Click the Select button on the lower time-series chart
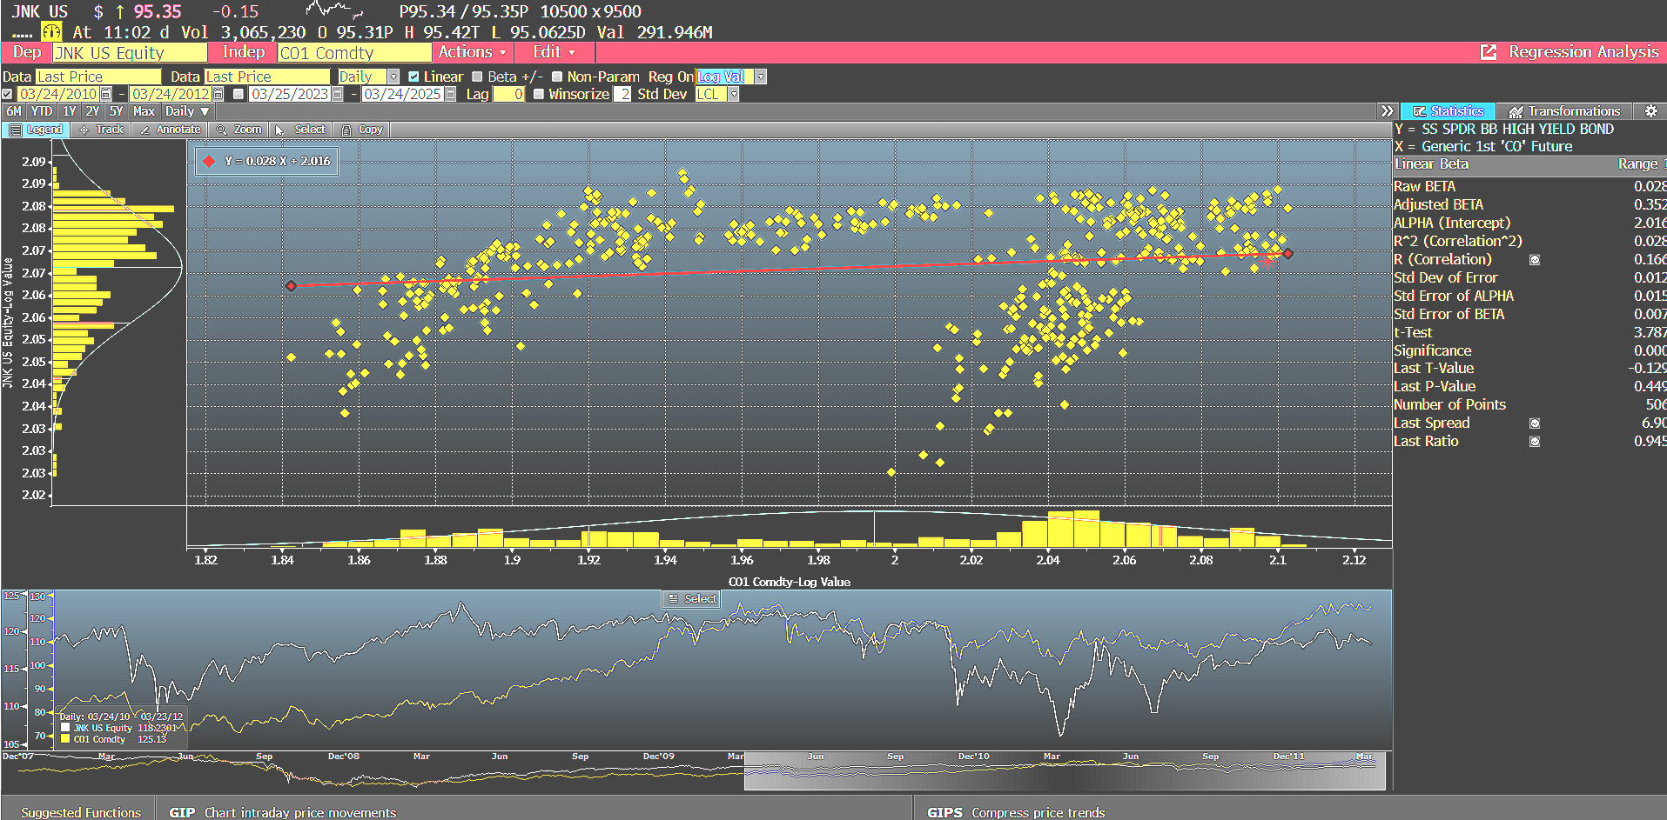 coord(691,599)
